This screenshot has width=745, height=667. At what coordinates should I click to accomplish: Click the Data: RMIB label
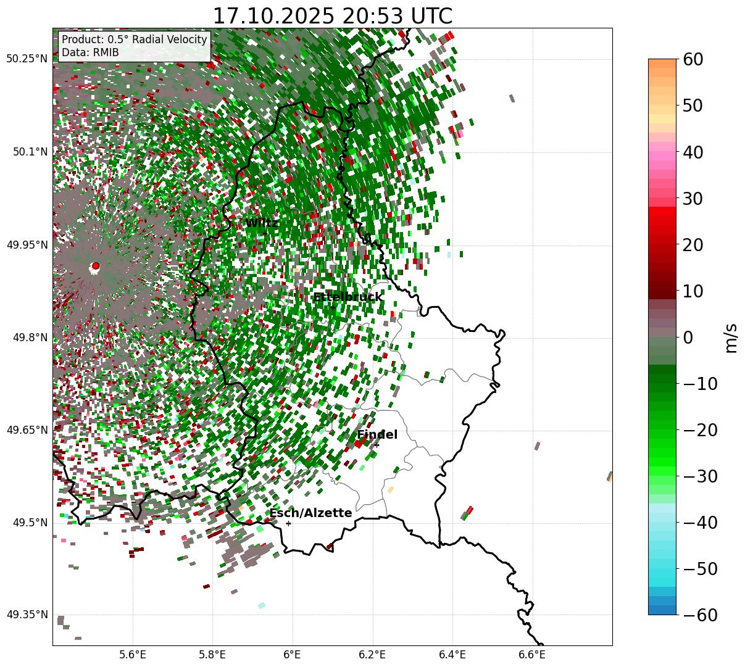pos(90,52)
